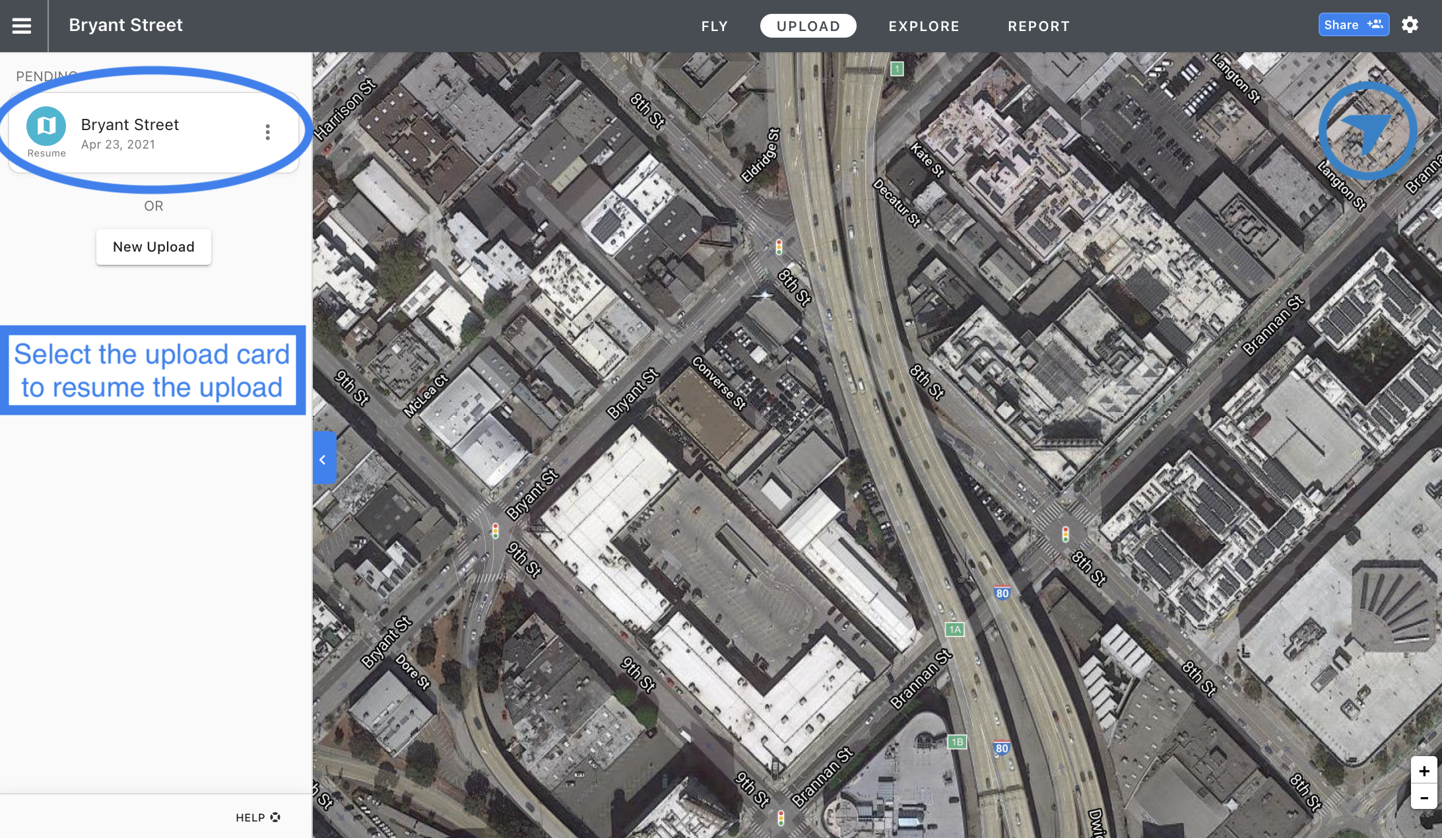Collapse the left sidebar panel
This screenshot has width=1442, height=838.
(x=323, y=458)
